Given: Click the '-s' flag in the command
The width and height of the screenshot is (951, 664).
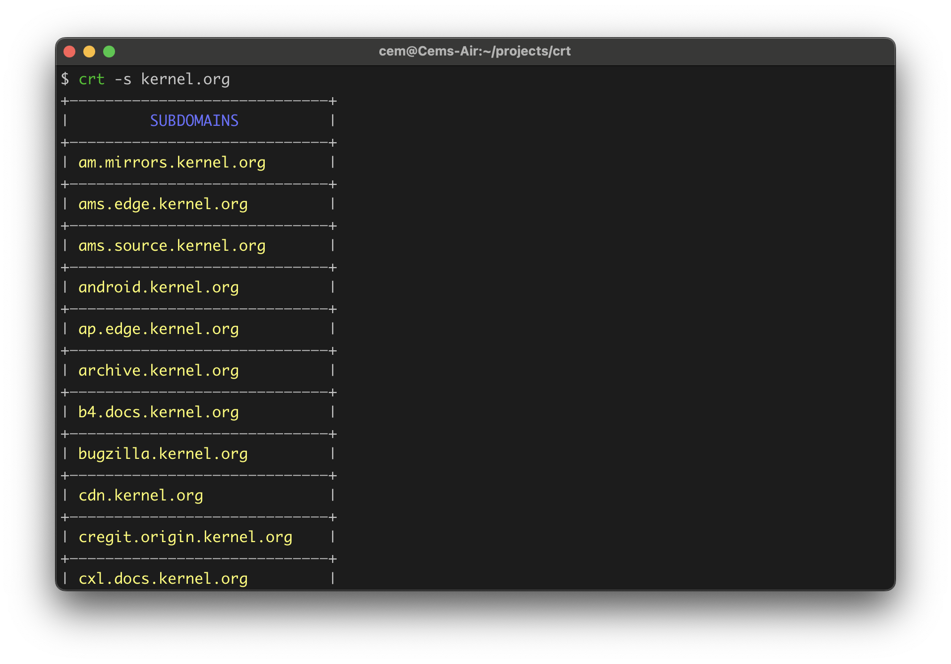Looking at the screenshot, I should [x=123, y=79].
